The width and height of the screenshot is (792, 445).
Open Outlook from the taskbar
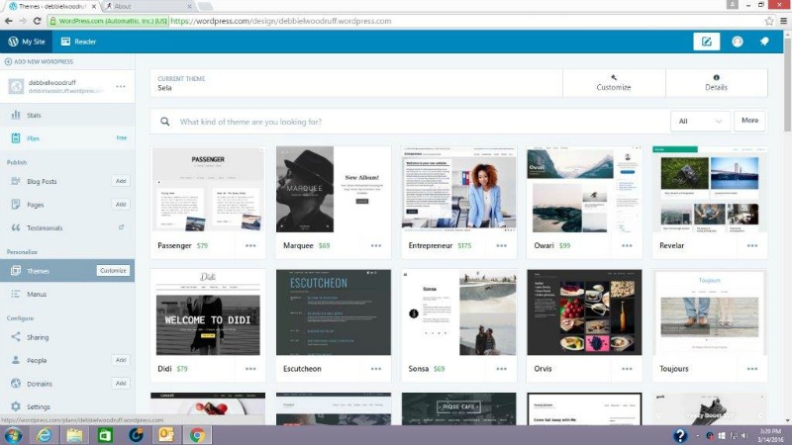point(166,435)
